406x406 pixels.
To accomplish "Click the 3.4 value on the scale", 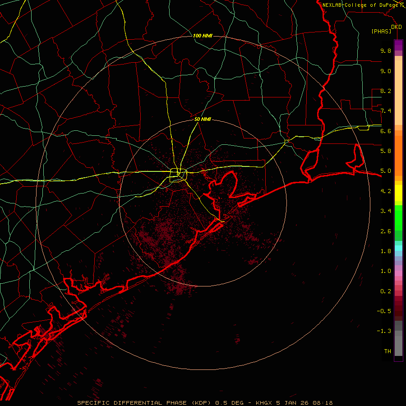I will [x=386, y=211].
